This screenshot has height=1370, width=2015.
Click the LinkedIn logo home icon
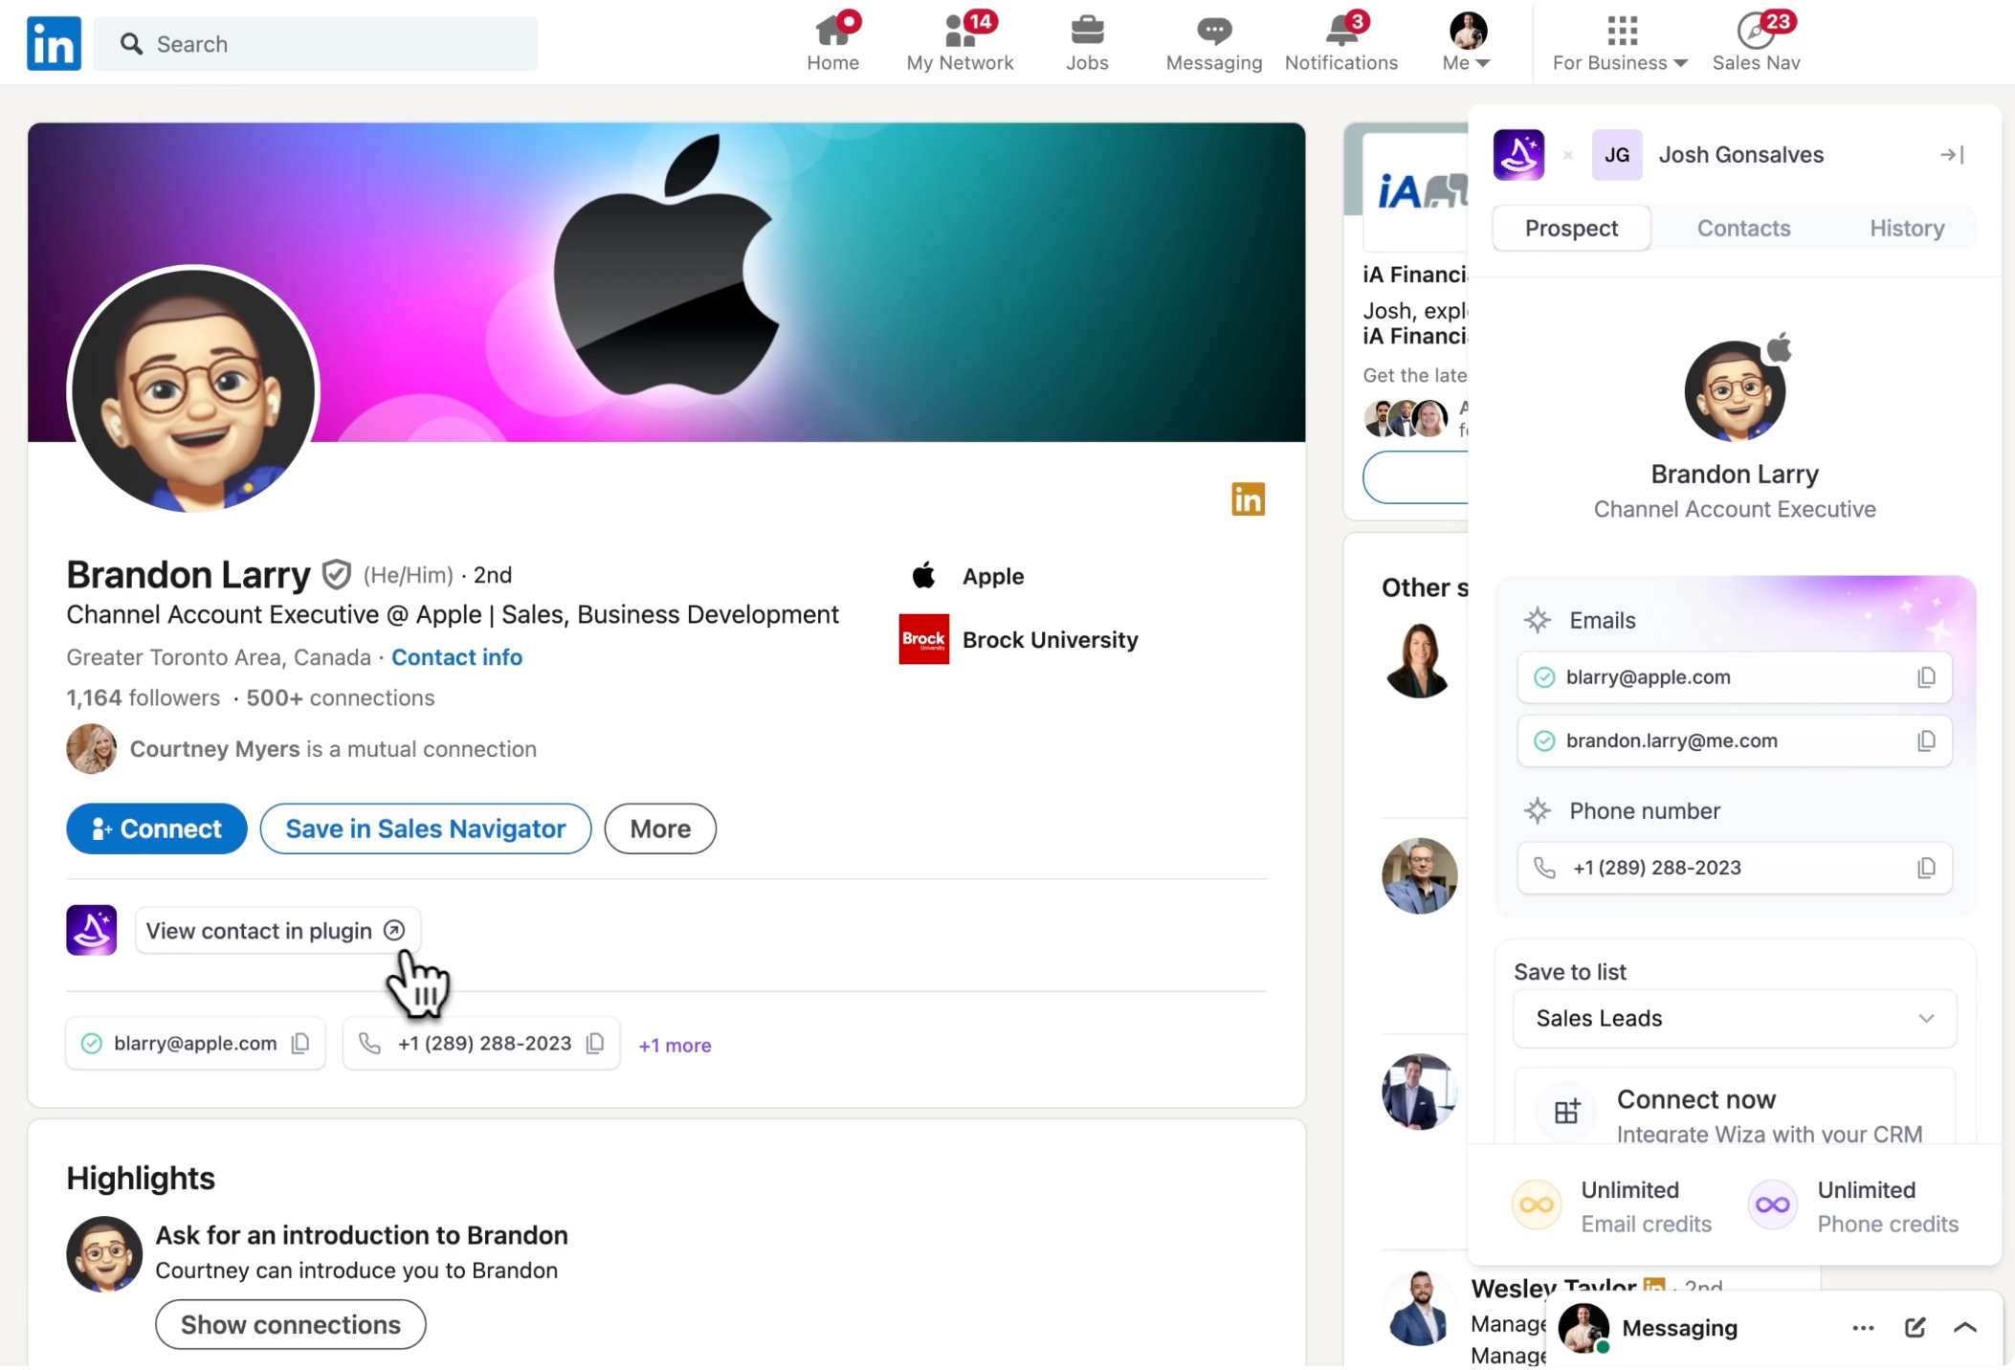54,43
